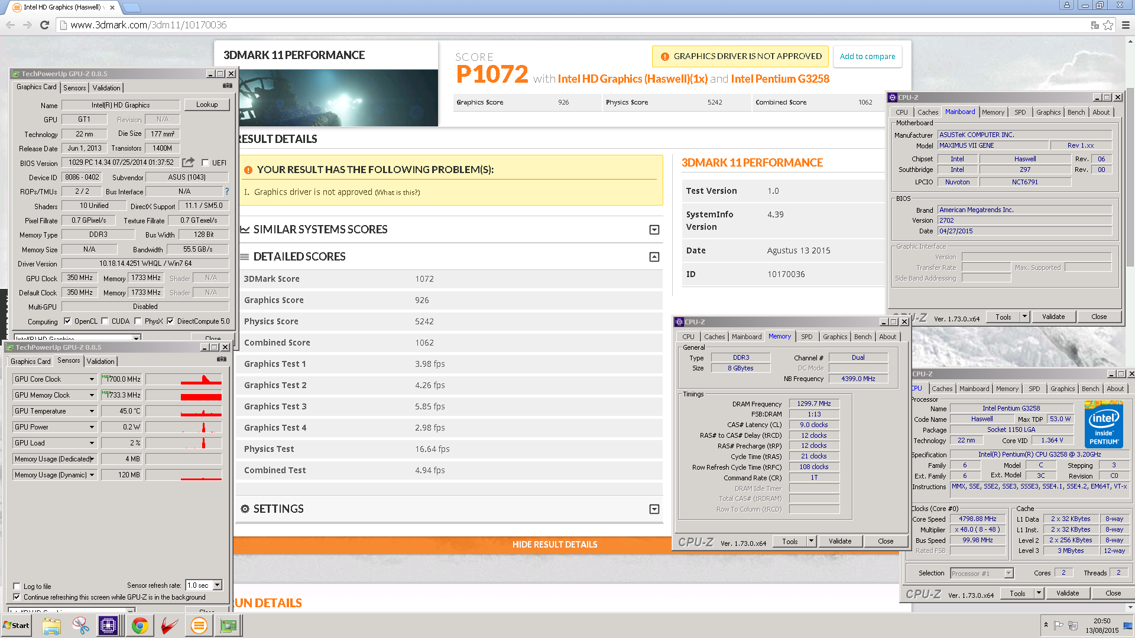Toggle the DirectCompute 5.0 checkbox
Screen dimensions: 1135x638
[x=170, y=321]
